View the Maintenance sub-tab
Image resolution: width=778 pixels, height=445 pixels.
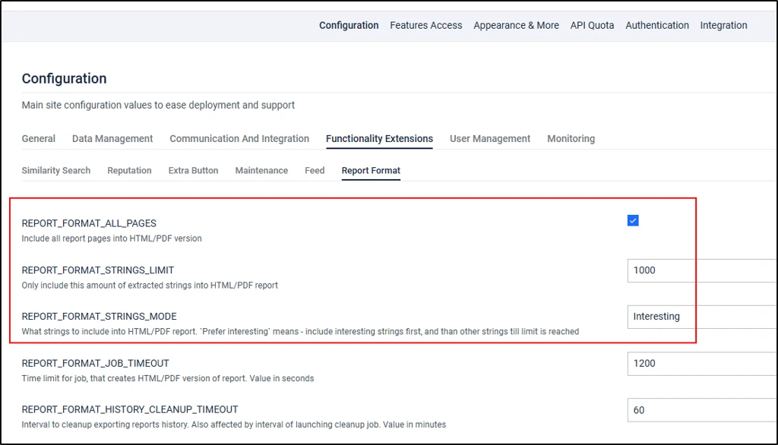pos(261,171)
